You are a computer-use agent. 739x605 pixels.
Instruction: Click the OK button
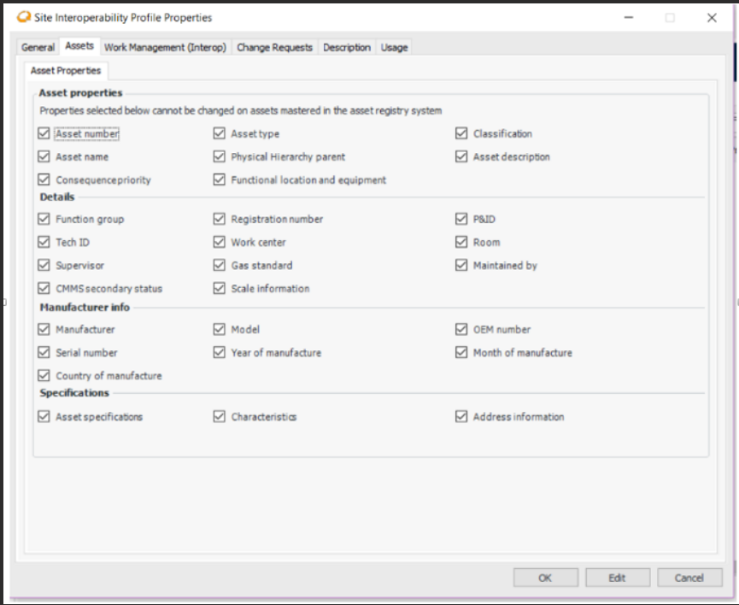pyautogui.click(x=545, y=578)
